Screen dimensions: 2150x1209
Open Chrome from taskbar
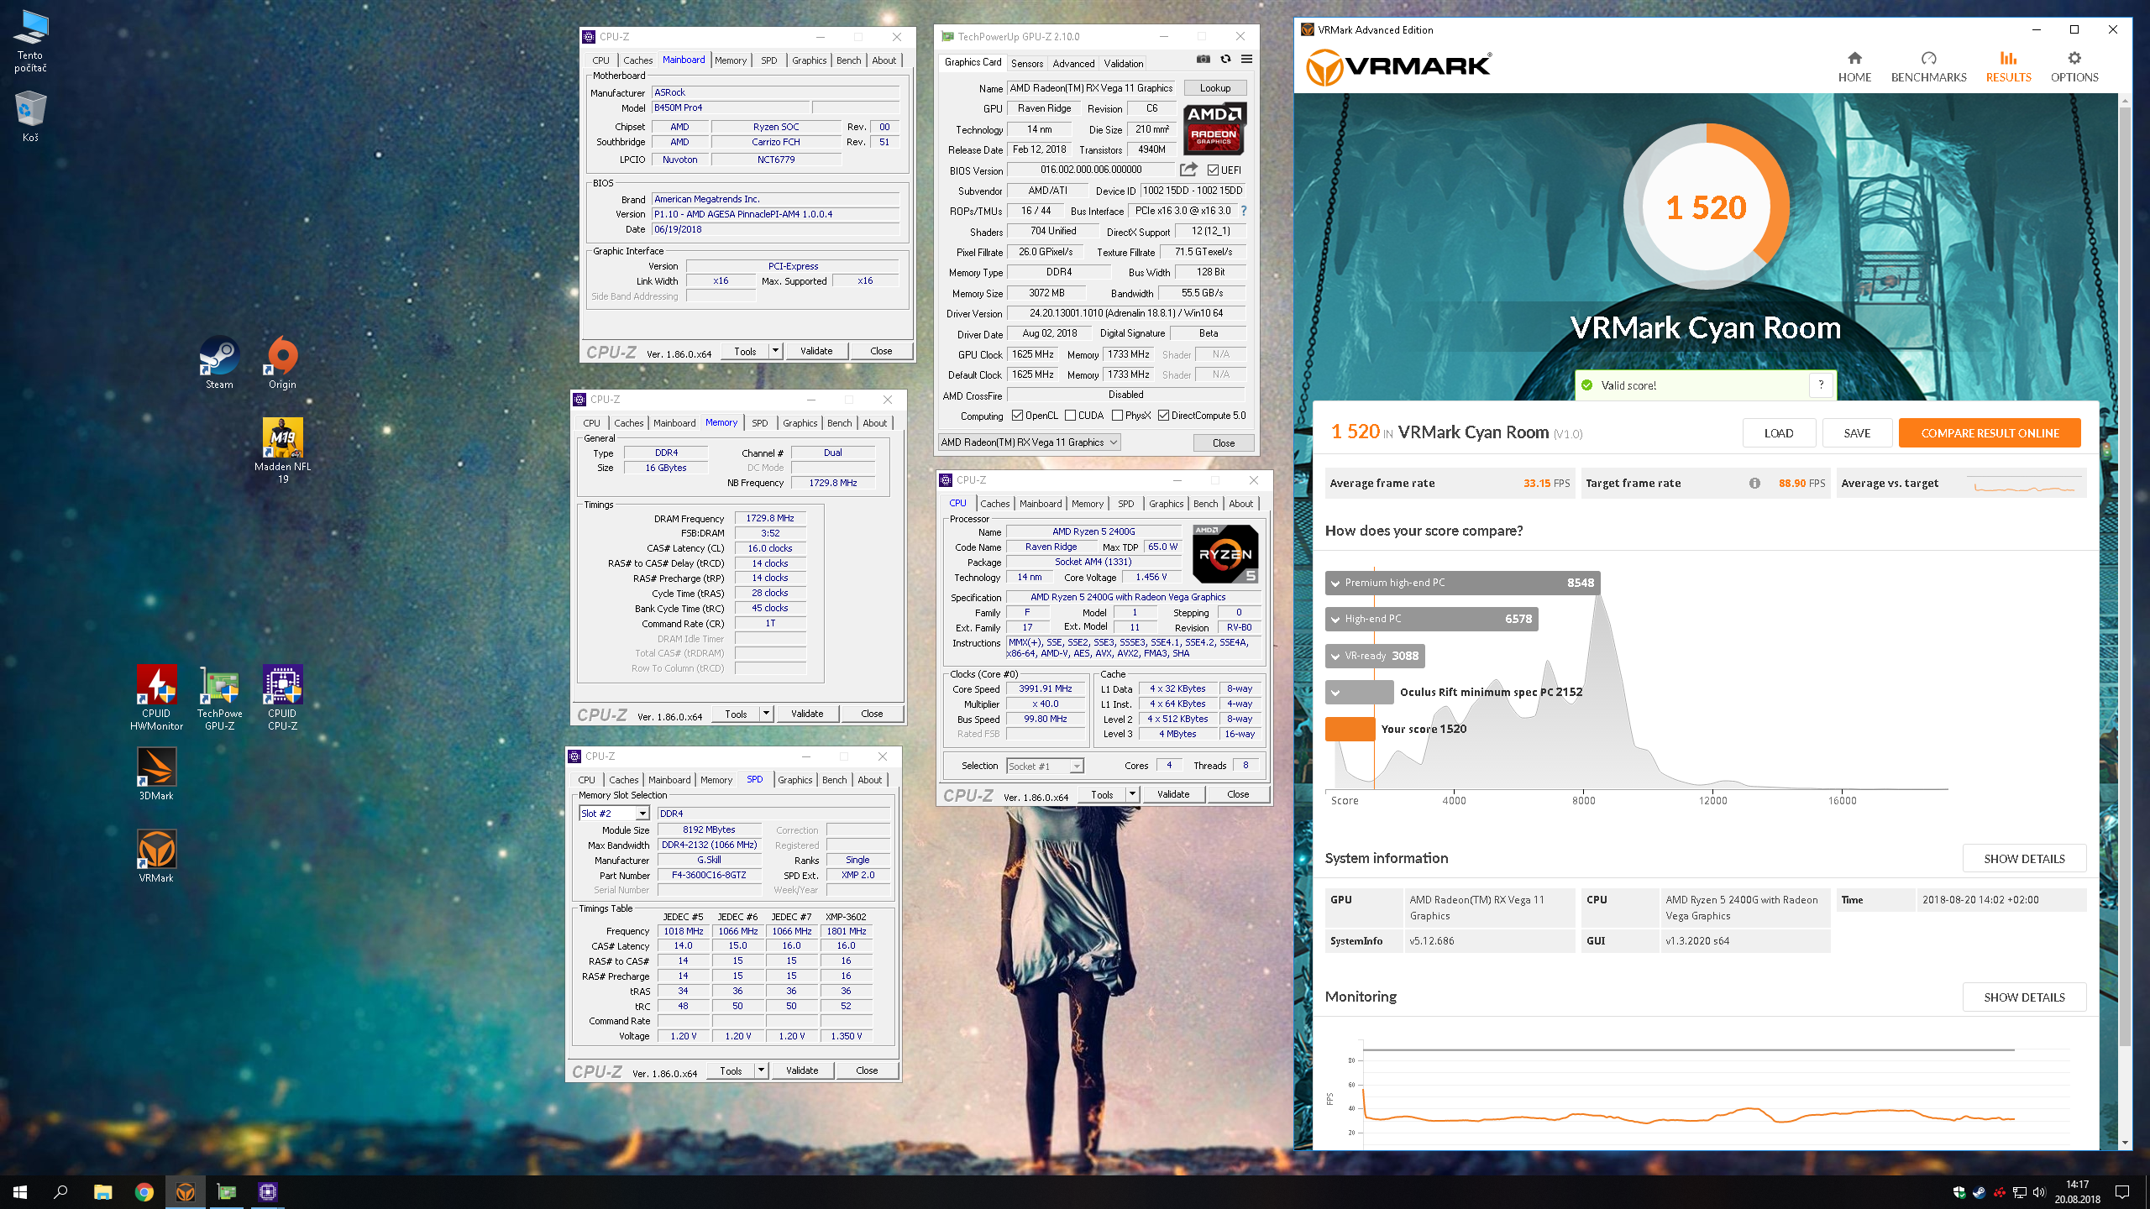click(x=144, y=1191)
